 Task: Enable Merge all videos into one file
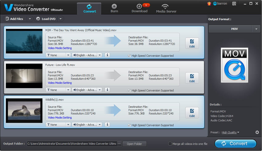click(x=170, y=144)
